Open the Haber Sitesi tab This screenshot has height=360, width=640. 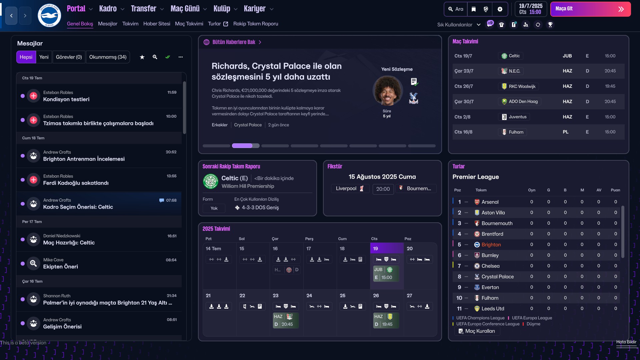point(157,24)
